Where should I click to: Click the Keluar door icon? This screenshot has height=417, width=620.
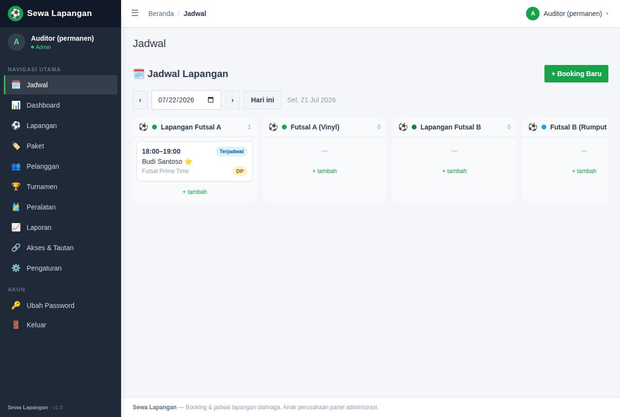(x=16, y=325)
